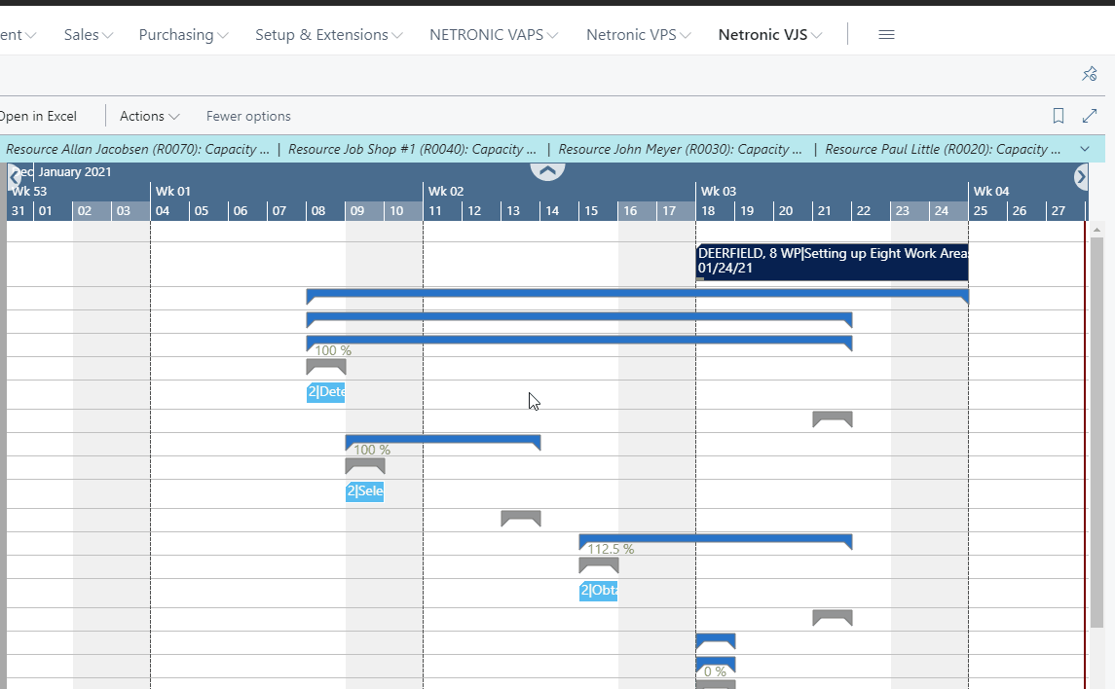Click day 18 in the timescale
Image resolution: width=1115 pixels, height=689 pixels.
click(x=715, y=211)
